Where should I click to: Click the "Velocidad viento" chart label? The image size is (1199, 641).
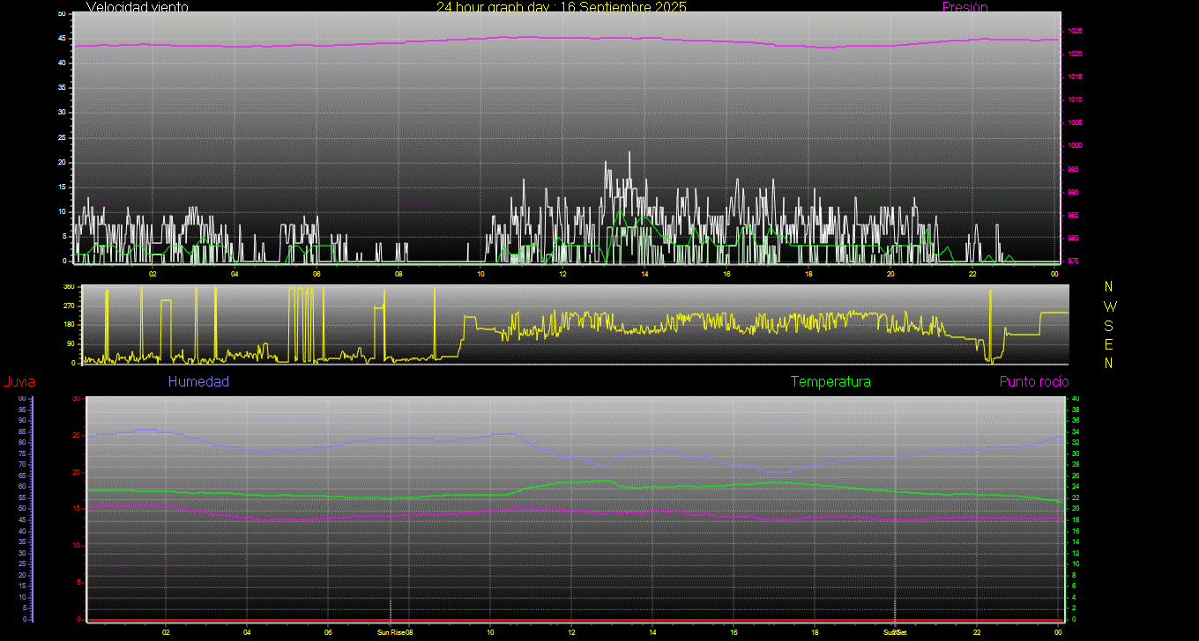(x=137, y=7)
